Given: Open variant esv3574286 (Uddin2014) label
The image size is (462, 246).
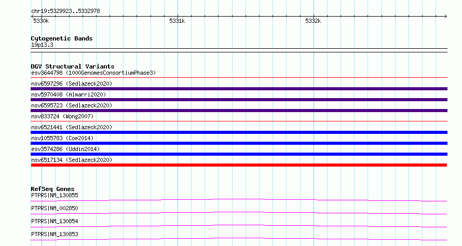Looking at the screenshot, I should (x=65, y=149).
